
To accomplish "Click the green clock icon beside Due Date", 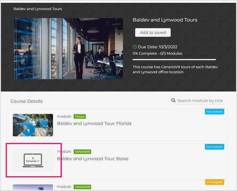I will (135, 47).
